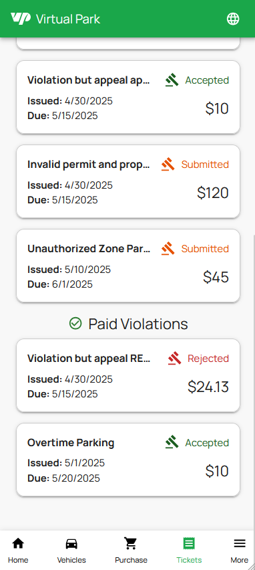The width and height of the screenshot is (255, 570).
Task: Click the globe language icon
Action: pyautogui.click(x=233, y=19)
